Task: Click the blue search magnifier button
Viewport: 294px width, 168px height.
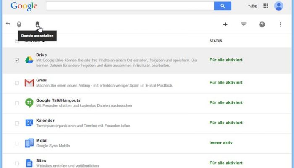Action: point(223,6)
